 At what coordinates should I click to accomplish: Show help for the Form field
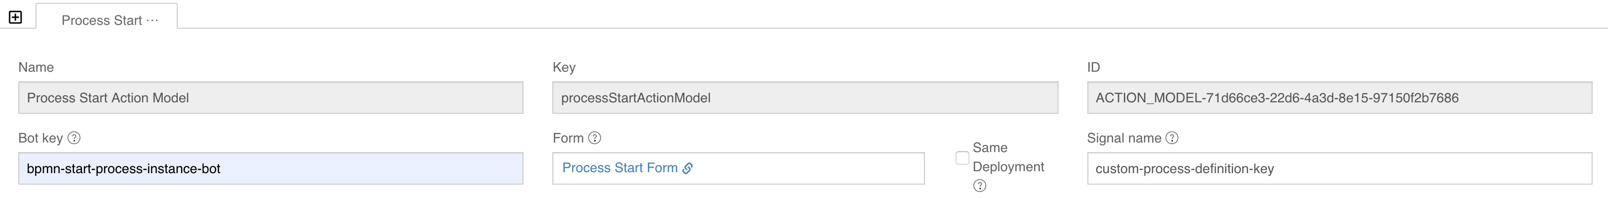(595, 138)
